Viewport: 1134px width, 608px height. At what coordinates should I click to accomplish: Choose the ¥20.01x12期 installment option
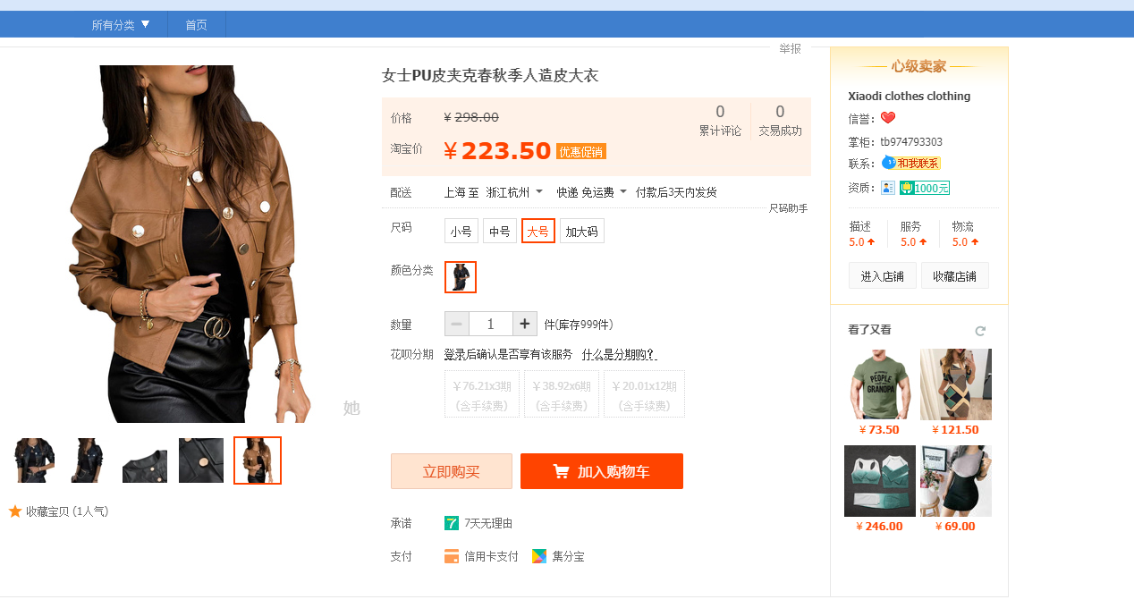[x=645, y=394]
